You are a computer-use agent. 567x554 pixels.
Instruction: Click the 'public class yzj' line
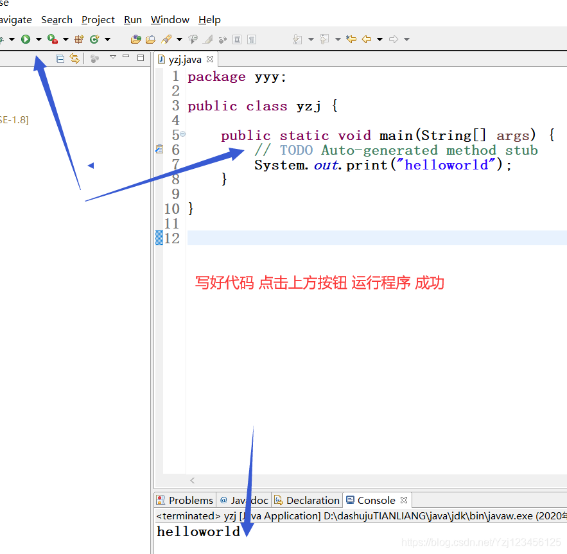[x=263, y=106]
